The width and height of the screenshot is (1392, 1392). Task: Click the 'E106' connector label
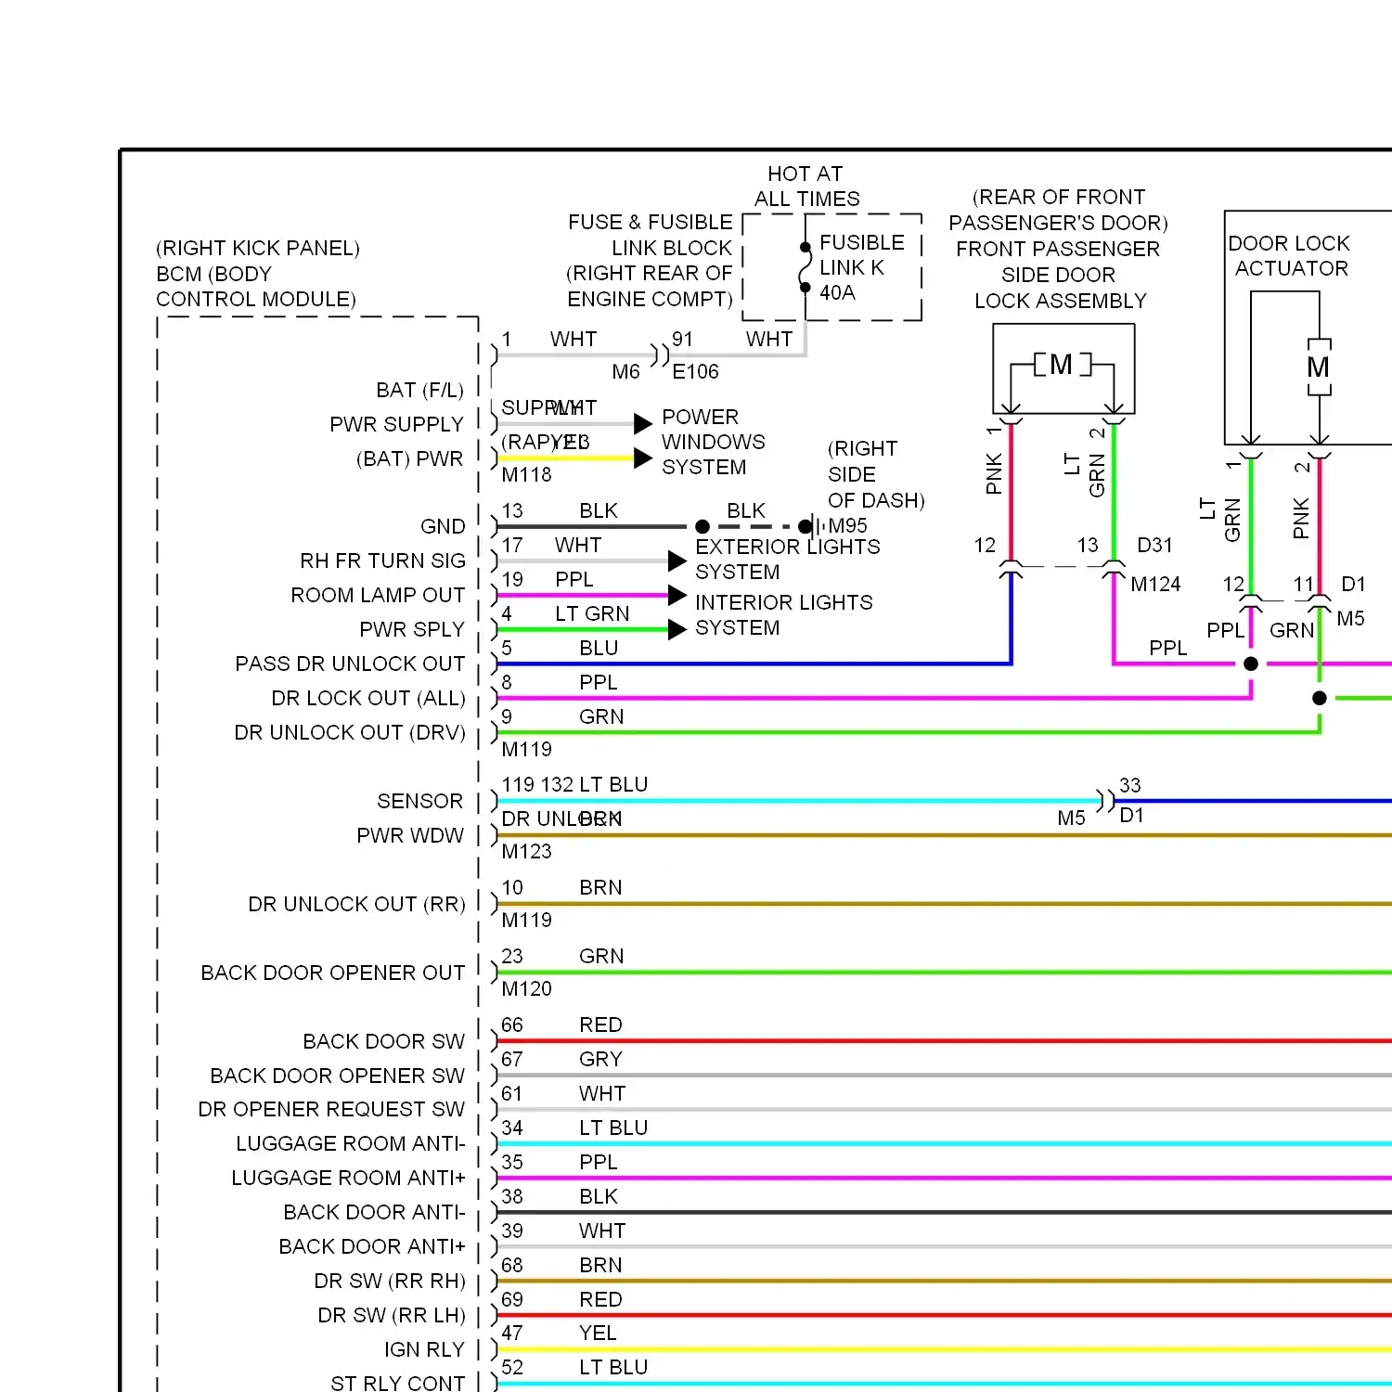tap(695, 372)
